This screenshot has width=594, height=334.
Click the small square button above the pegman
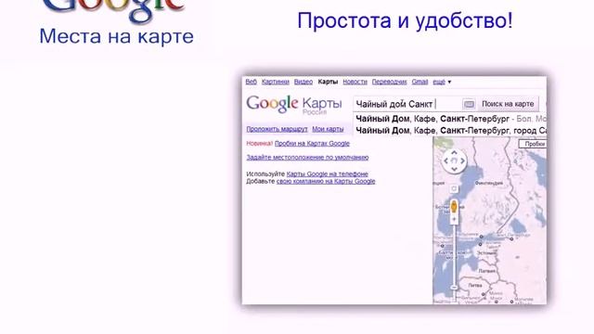[x=454, y=188]
